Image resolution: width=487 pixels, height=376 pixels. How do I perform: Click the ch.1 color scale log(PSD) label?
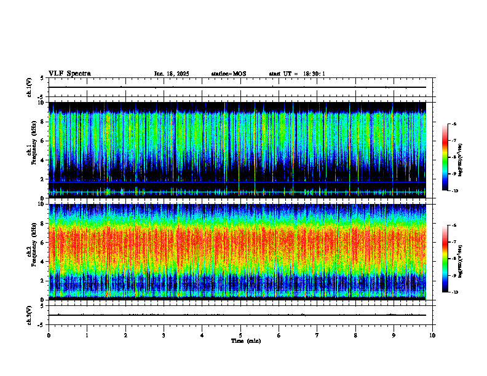pos(461,160)
